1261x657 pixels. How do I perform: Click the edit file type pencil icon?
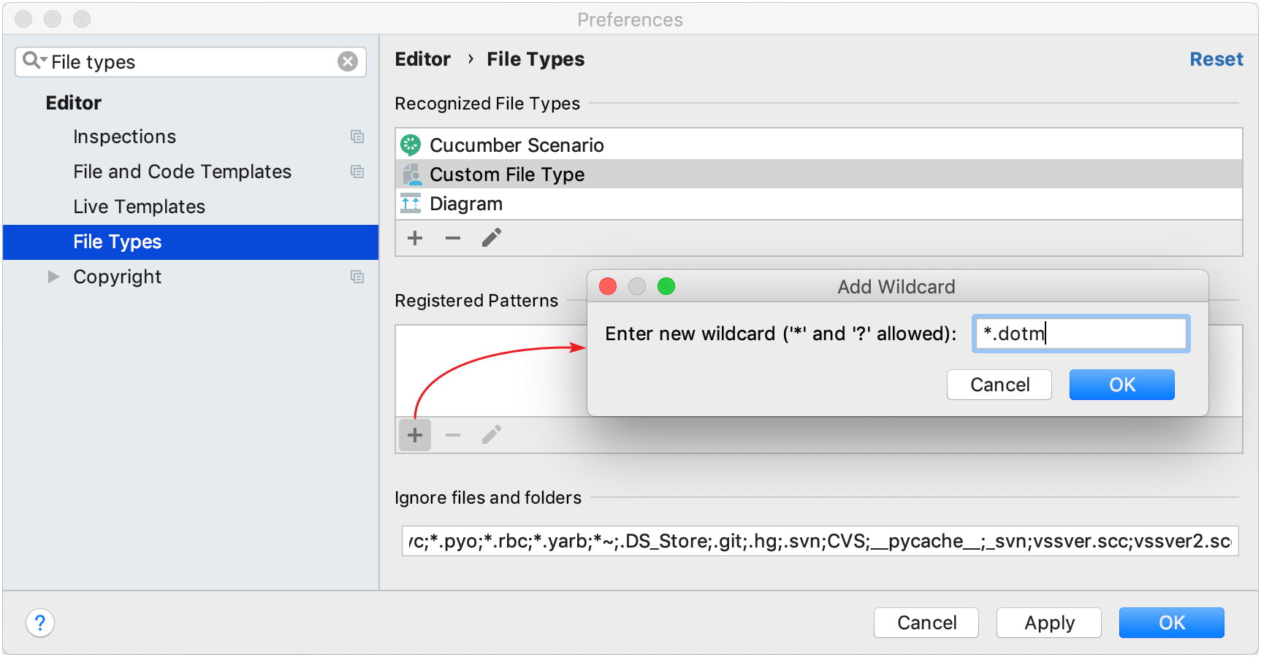492,238
